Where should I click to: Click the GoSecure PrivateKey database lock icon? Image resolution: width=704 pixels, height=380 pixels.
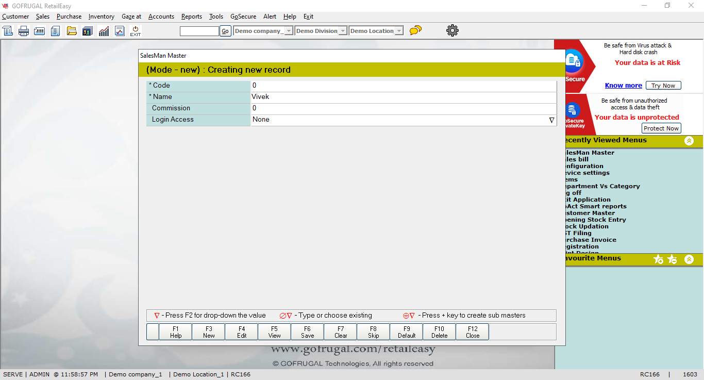(x=573, y=109)
